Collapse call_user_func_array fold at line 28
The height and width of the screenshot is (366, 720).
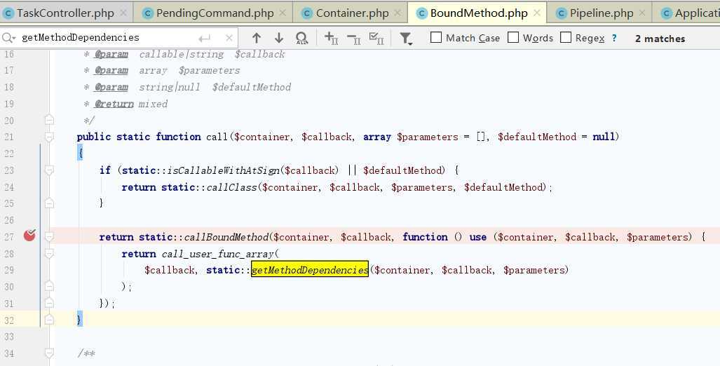click(x=49, y=254)
